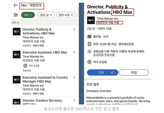The height and width of the screenshot is (113, 164).
Task: Tap the back arrow beside the search text
Action: click(x=16, y=5)
